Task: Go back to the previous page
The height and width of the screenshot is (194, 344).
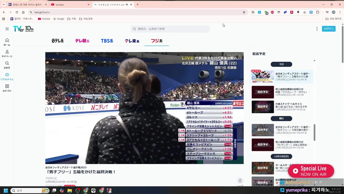Action: (4, 12)
